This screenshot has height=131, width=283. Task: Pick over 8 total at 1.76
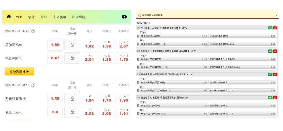[x=107, y=99]
